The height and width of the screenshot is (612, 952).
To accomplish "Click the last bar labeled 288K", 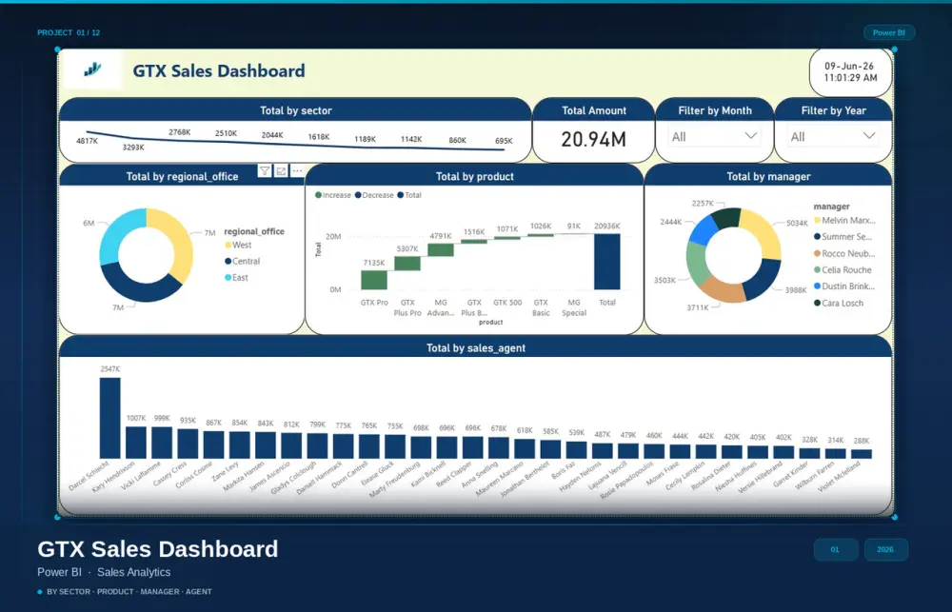I will [x=862, y=454].
